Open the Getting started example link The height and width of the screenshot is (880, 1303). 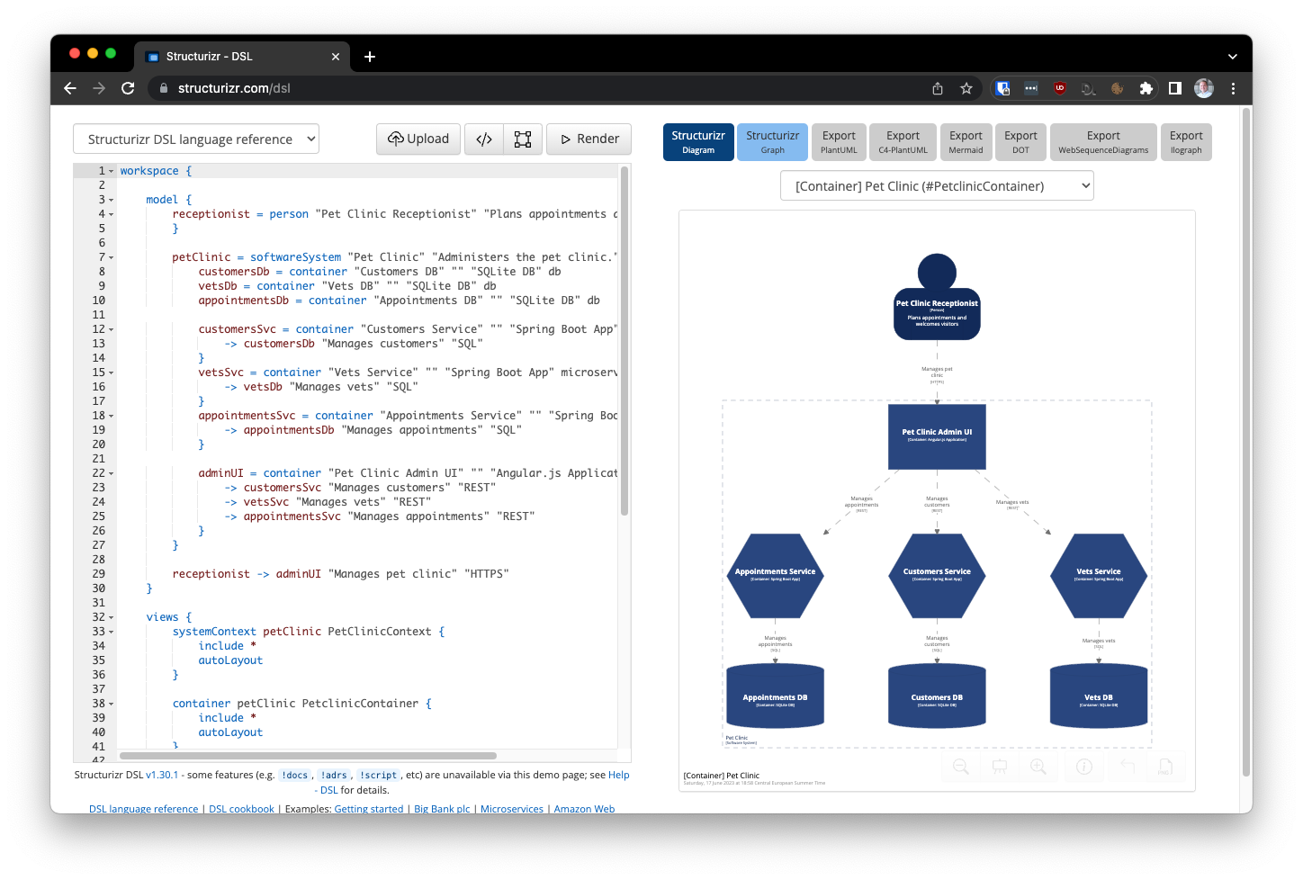click(x=369, y=809)
